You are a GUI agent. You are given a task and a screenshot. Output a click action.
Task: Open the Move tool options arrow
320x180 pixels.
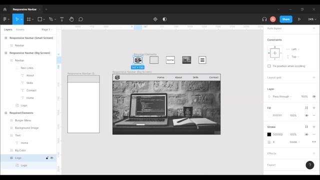pos(21,19)
